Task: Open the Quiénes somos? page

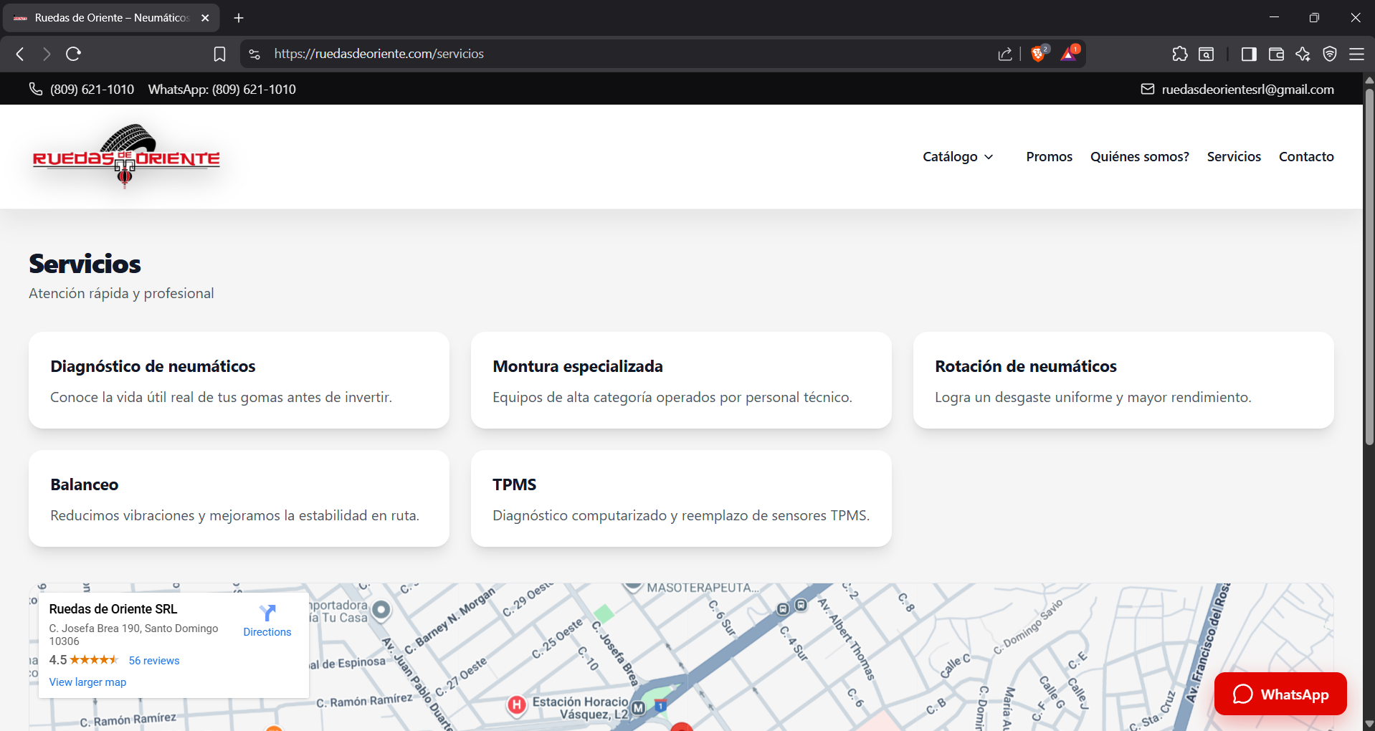Action: point(1139,156)
